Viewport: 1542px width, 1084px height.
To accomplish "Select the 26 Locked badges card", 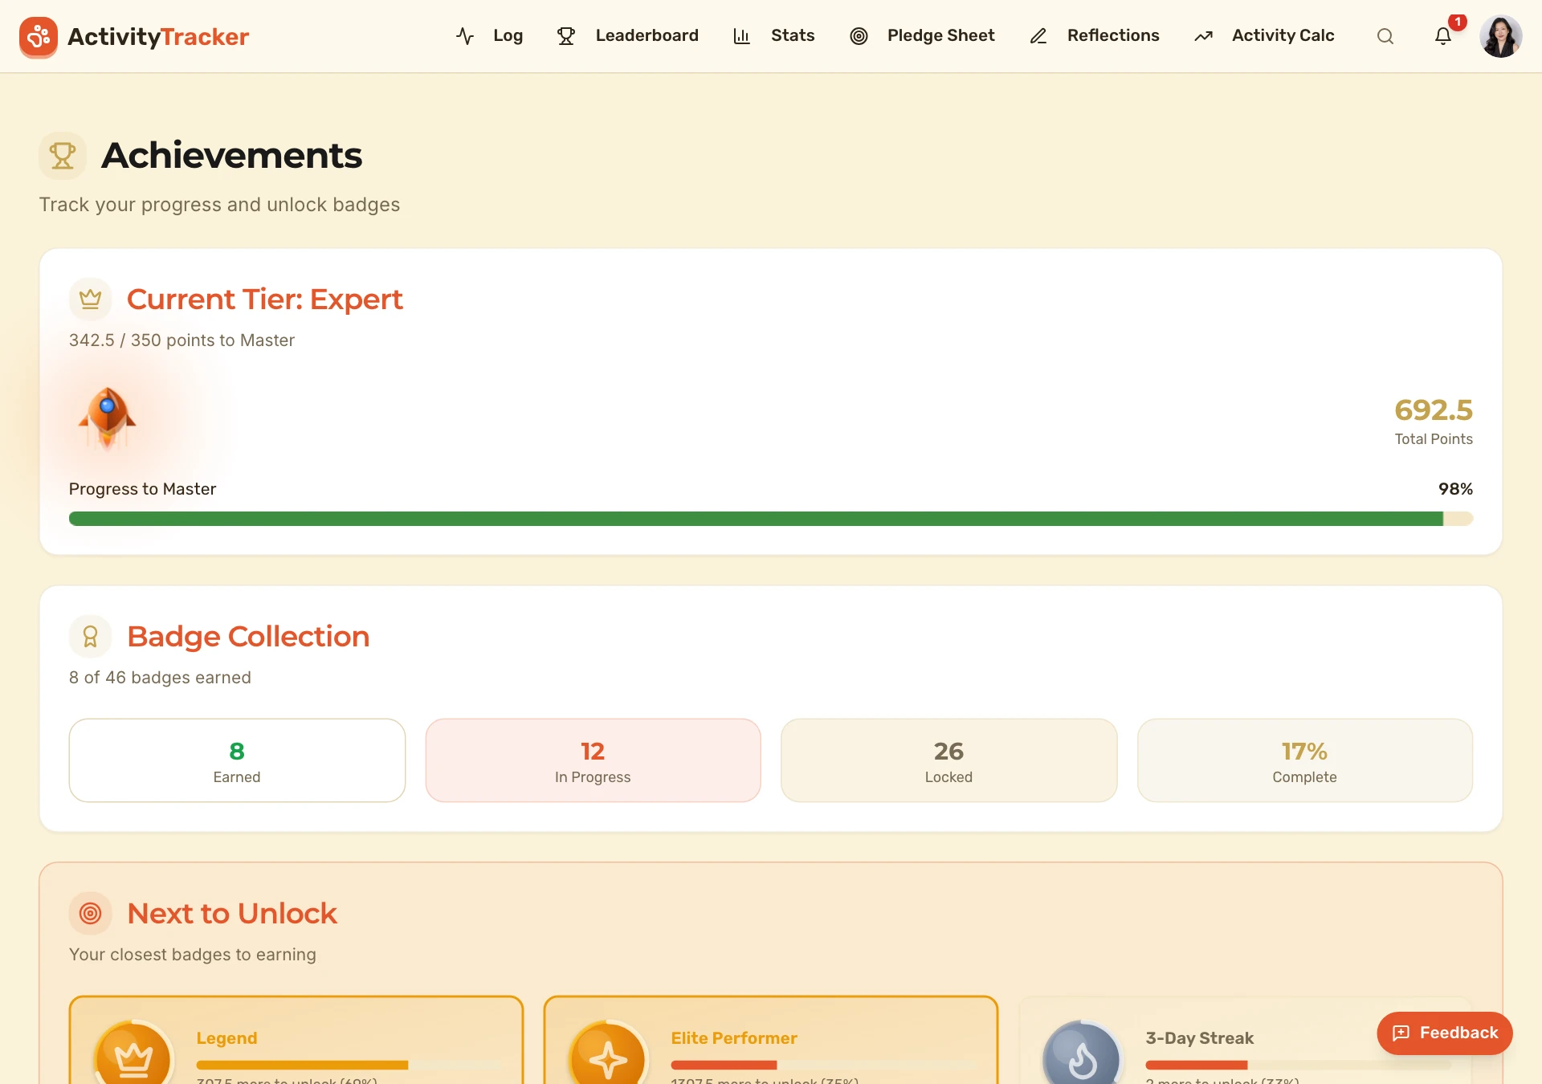I will point(948,760).
